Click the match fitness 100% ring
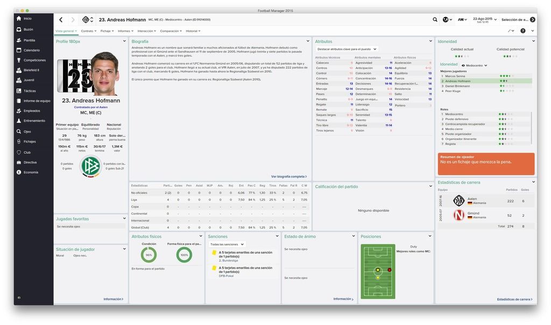The height and width of the screenshot is (325, 551). pyautogui.click(x=184, y=255)
